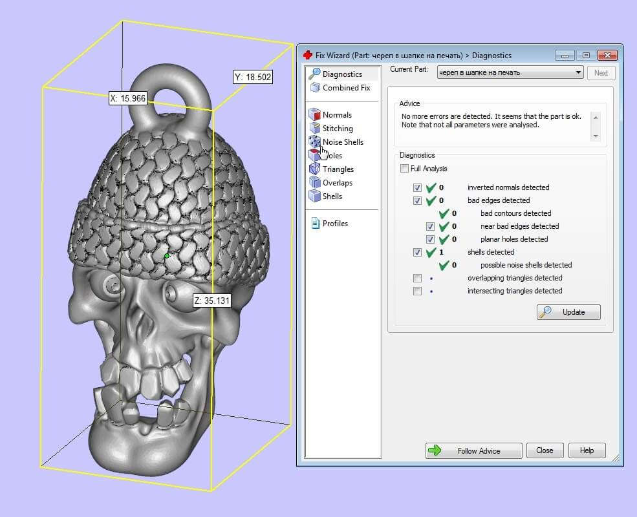Image resolution: width=637 pixels, height=517 pixels.
Task: Enable intersecting triangles detected checkbox
Action: tap(418, 291)
